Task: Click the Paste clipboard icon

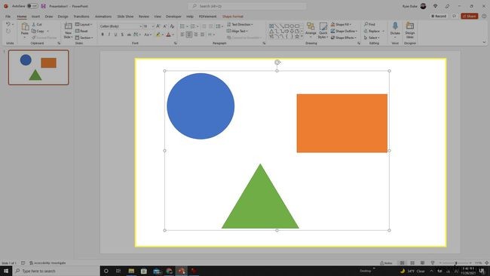Action: 25,27
